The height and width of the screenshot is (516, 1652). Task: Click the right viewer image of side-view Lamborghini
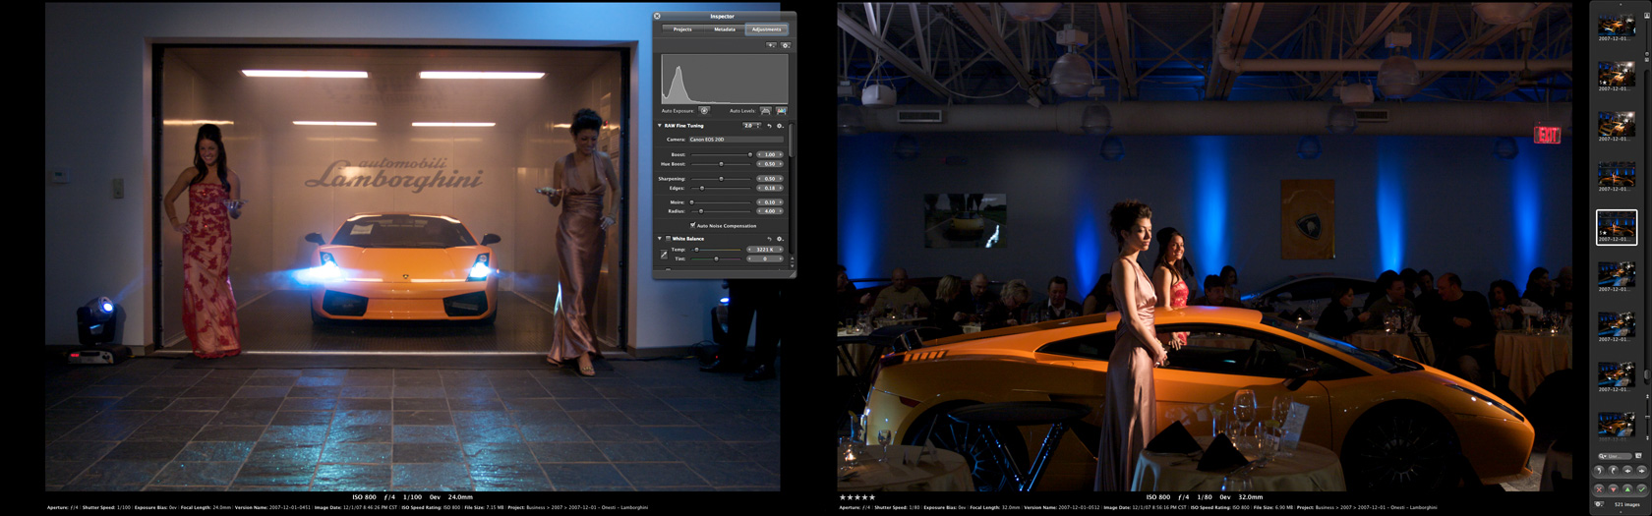point(1205,246)
